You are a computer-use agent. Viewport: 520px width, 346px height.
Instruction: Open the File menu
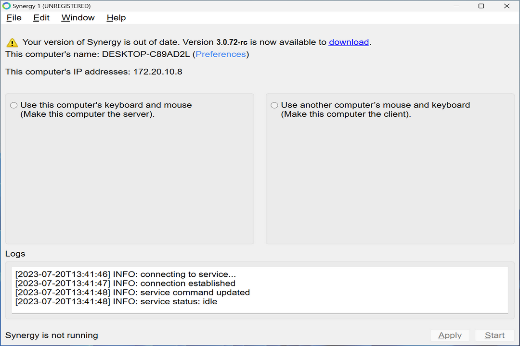(x=14, y=18)
